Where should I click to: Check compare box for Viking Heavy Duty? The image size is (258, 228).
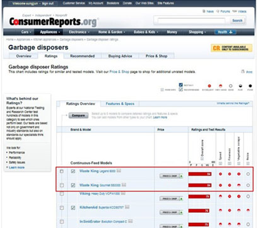click(x=62, y=194)
